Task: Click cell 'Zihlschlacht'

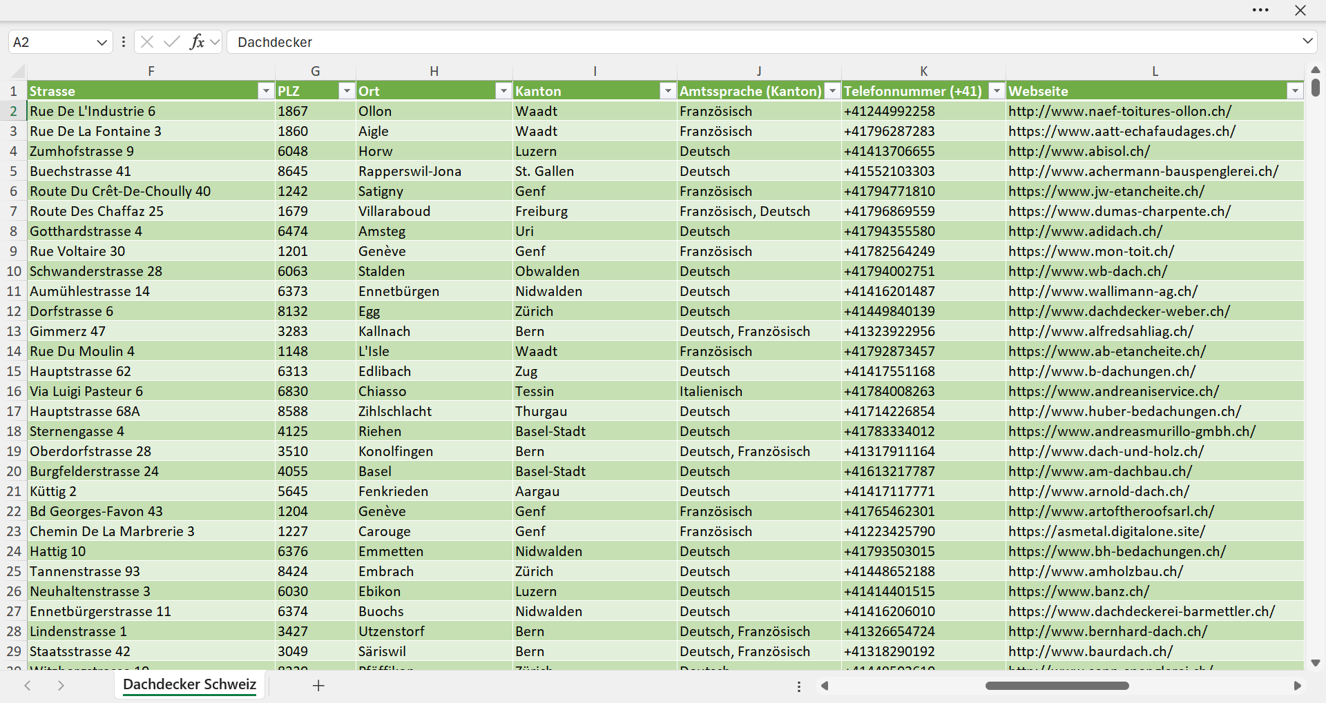Action: coord(434,411)
